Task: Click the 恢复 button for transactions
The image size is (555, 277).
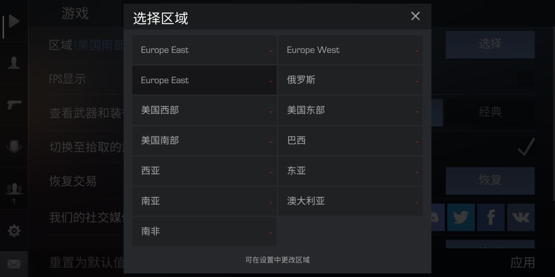Action: pyautogui.click(x=490, y=181)
